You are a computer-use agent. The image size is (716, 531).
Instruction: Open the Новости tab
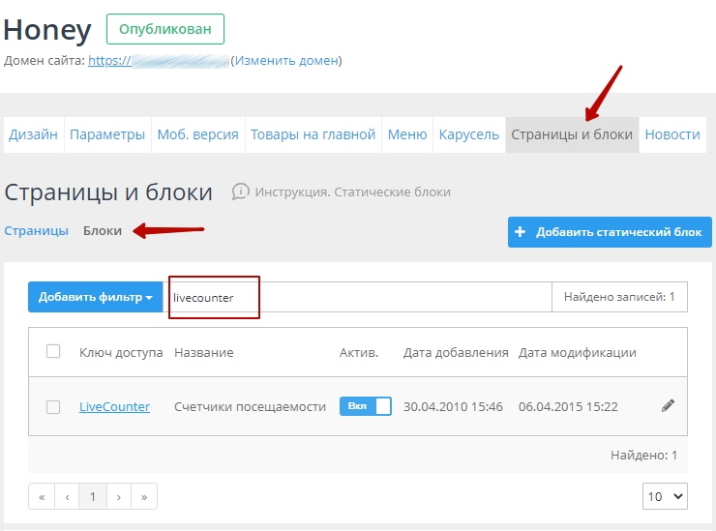[671, 134]
